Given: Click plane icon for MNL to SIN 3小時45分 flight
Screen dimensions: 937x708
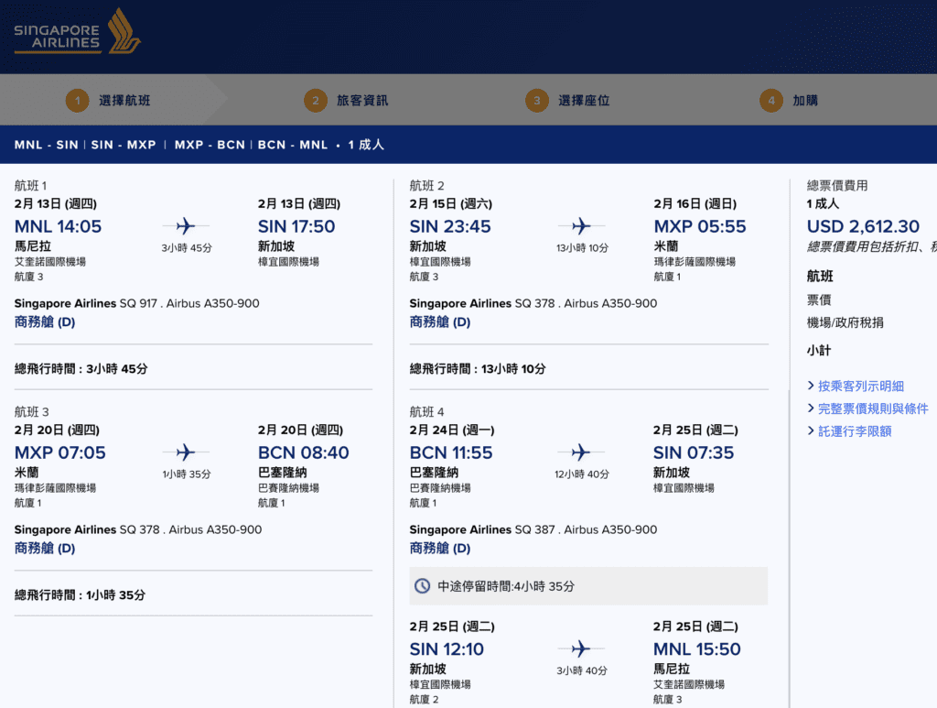Looking at the screenshot, I should [x=186, y=226].
